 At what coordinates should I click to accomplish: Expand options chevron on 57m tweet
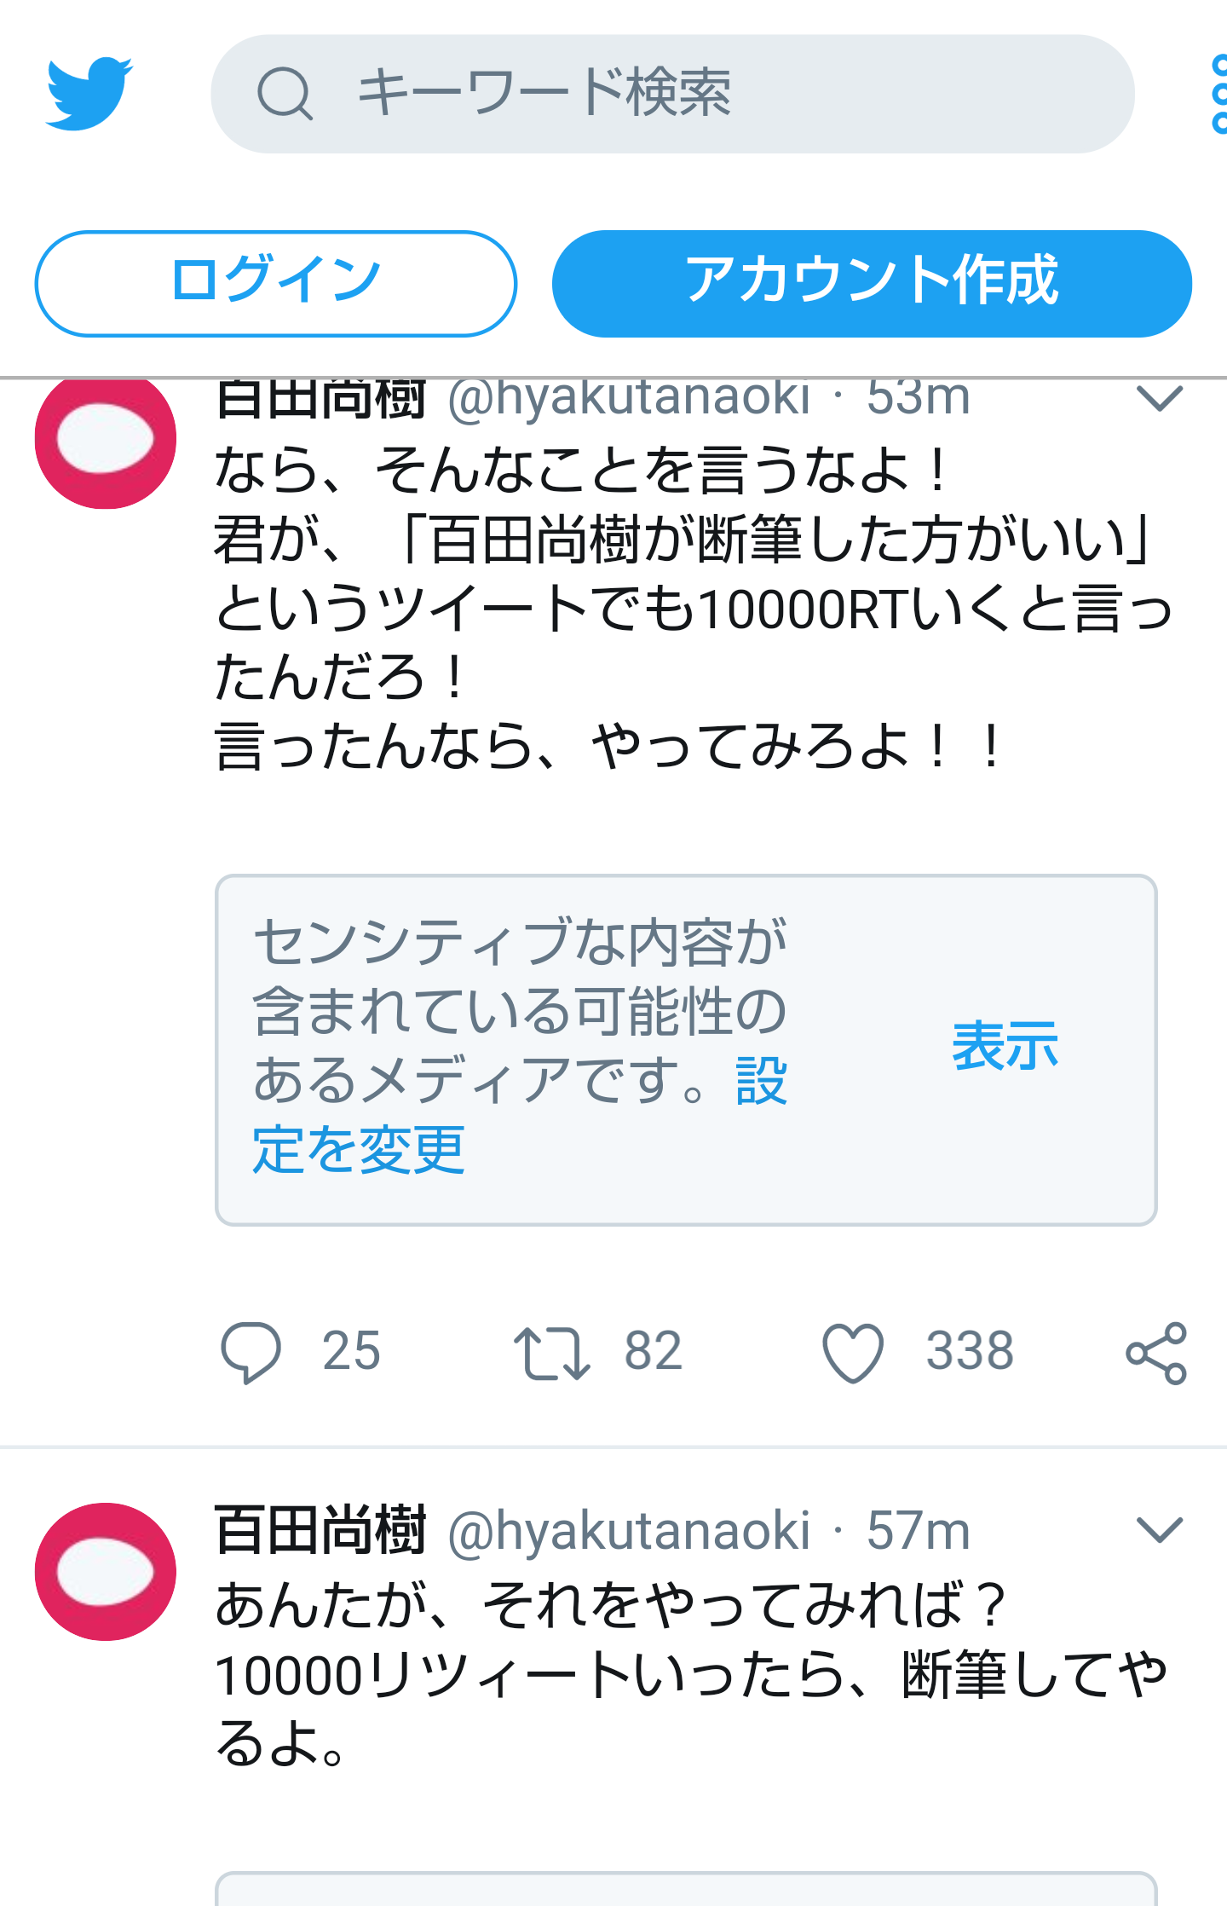tap(1160, 1530)
